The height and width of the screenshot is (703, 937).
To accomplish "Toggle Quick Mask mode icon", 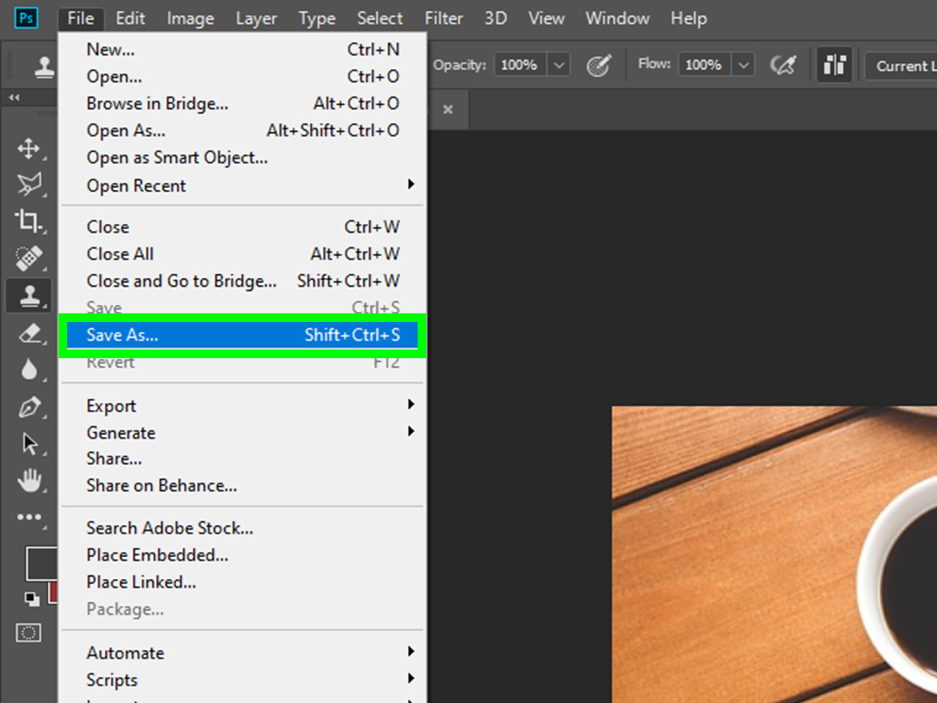I will [29, 633].
